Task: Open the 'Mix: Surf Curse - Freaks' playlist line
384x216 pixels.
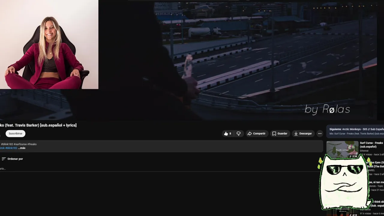Action: [x=357, y=133]
